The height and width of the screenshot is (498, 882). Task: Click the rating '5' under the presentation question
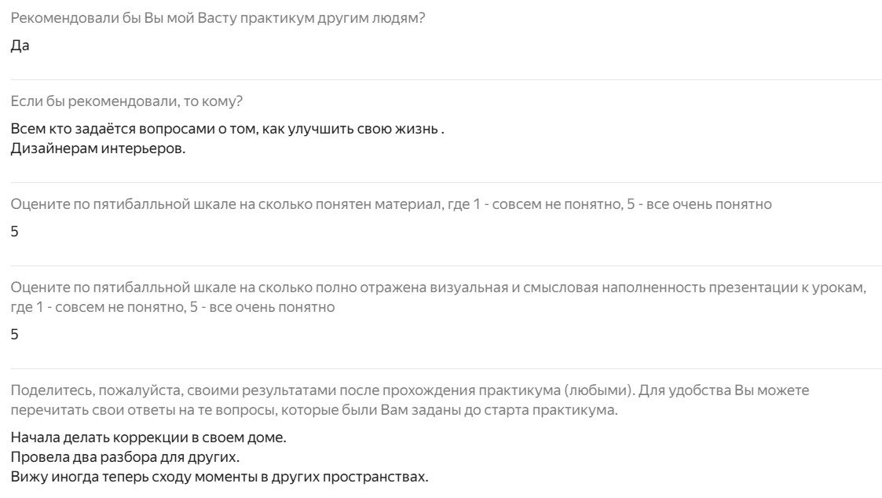pyautogui.click(x=15, y=335)
